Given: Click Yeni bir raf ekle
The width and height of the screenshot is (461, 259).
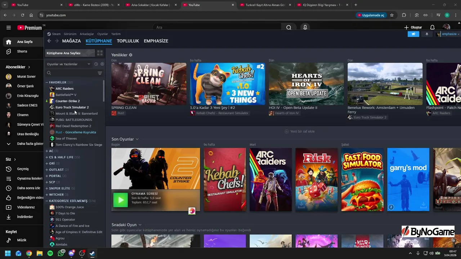Looking at the screenshot, I should tap(300, 131).
